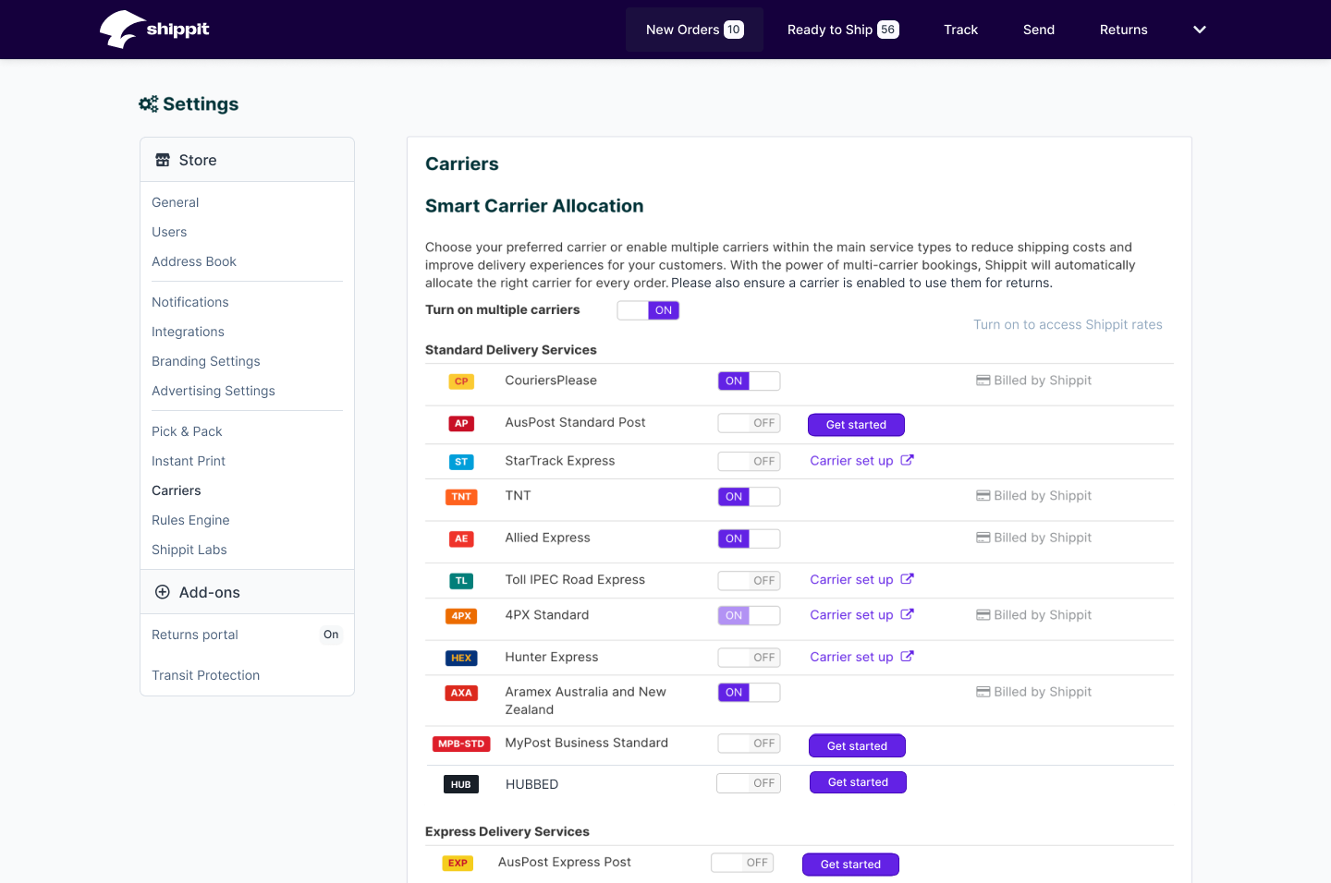Enable the Hunter Express toggle
Image resolution: width=1331 pixels, height=883 pixels.
click(x=749, y=658)
